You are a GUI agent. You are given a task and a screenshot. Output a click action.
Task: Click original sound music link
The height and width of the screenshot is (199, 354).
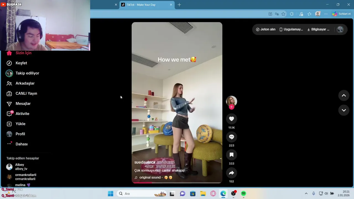pyautogui.click(x=153, y=177)
